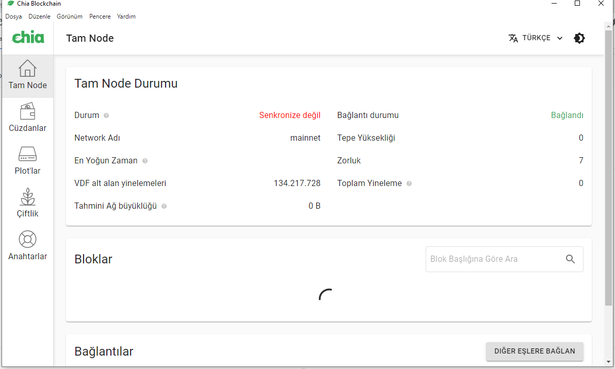The height and width of the screenshot is (369, 615).
Task: Click the Senkronize değil status text
Action: point(290,115)
